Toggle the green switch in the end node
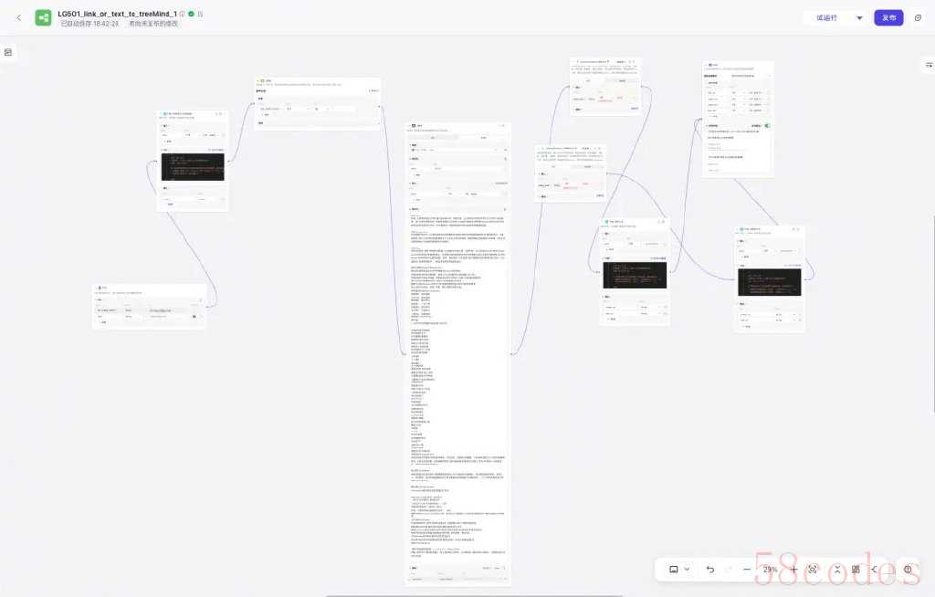Screen dimensions: 935x597 point(767,126)
